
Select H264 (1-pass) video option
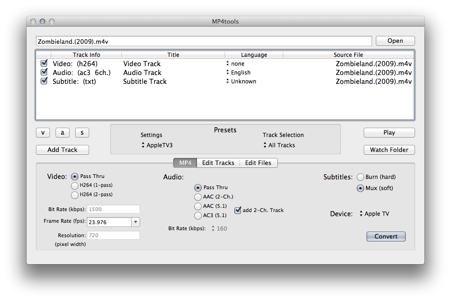click(75, 185)
